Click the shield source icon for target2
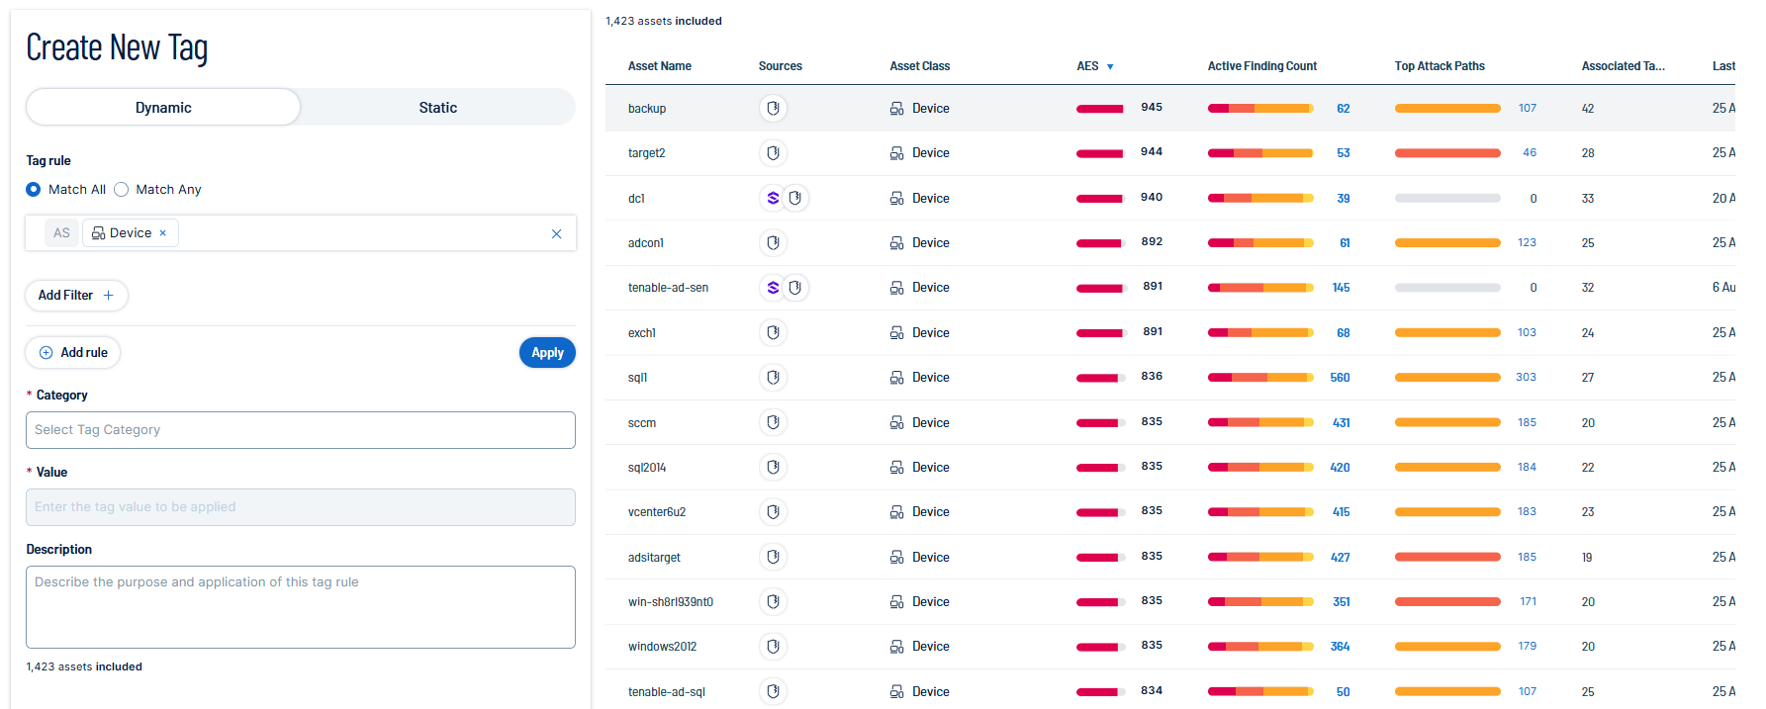 pyautogui.click(x=773, y=153)
